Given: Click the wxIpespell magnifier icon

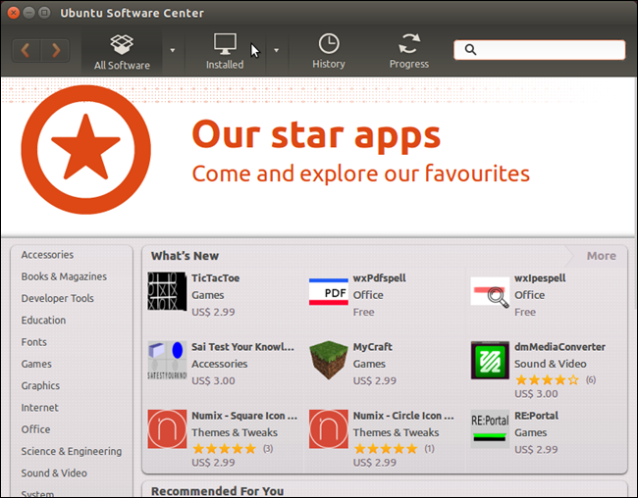Looking at the screenshot, I should coord(490,292).
